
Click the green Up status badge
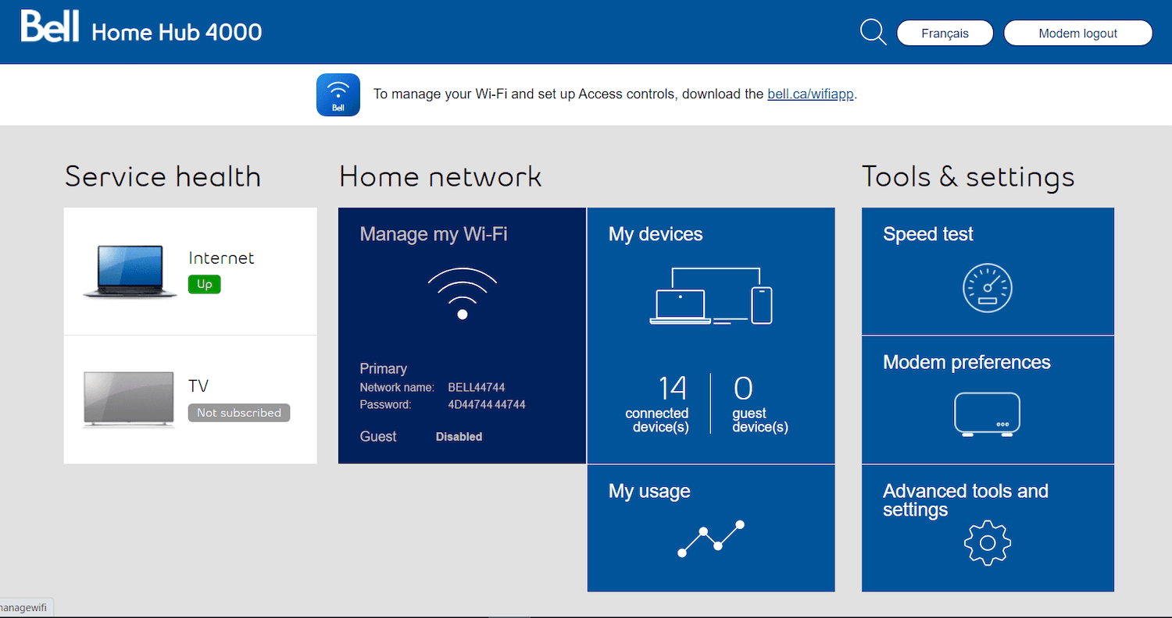click(205, 284)
